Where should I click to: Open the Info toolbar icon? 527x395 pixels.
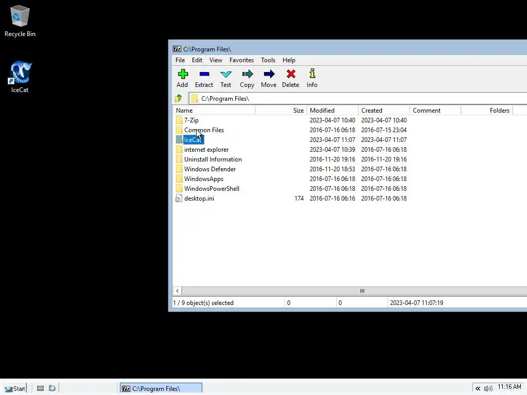tap(312, 74)
